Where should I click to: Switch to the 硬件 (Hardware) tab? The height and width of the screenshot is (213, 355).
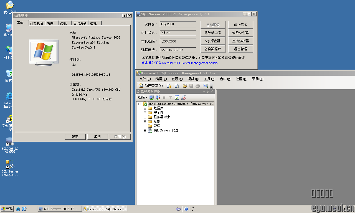[x=50, y=23]
